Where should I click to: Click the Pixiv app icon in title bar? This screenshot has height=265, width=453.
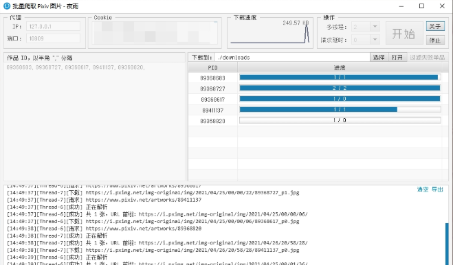6,6
